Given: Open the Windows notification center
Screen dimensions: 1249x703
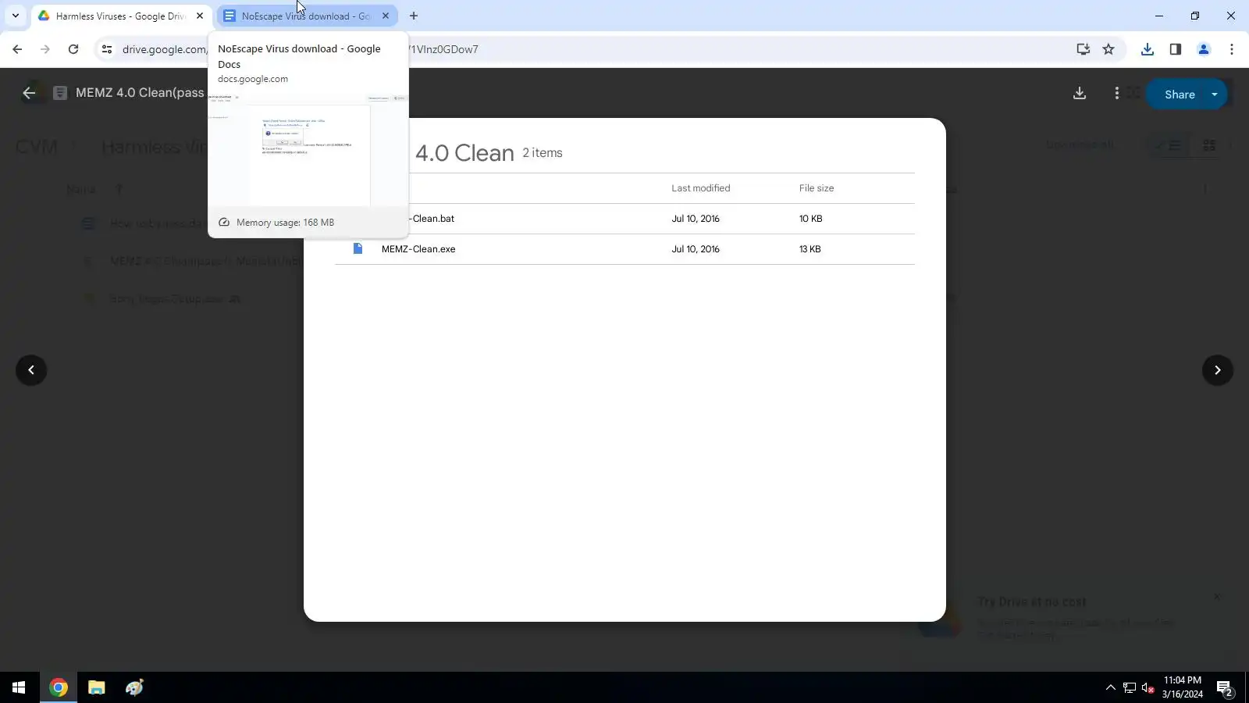Looking at the screenshot, I should (1225, 688).
